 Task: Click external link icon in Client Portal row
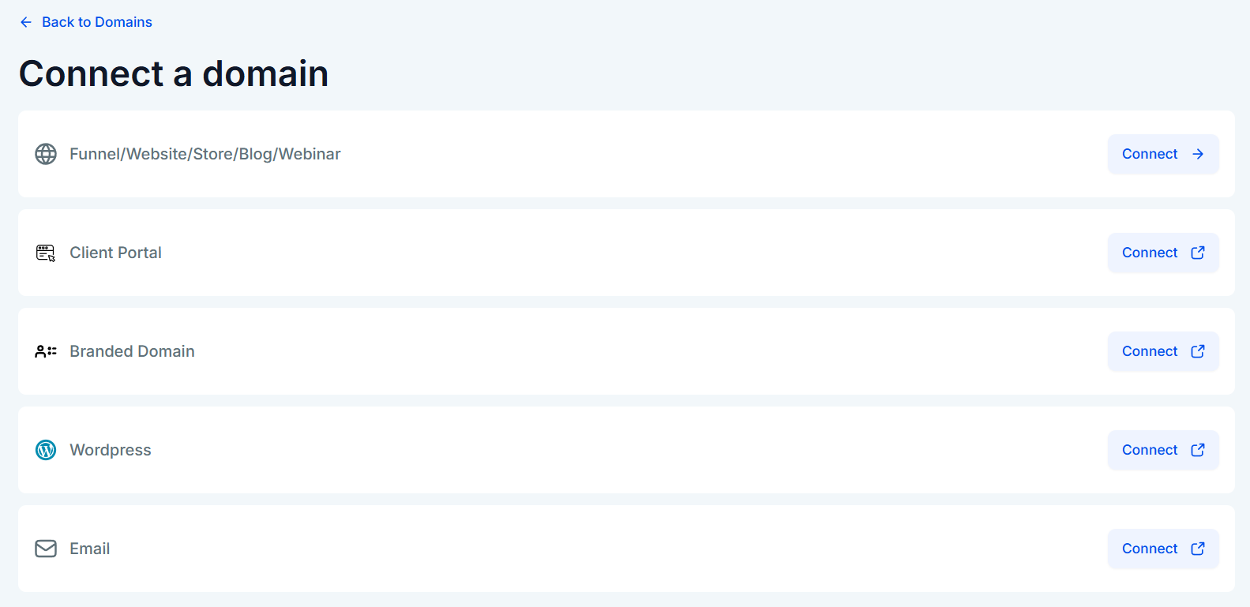click(x=1198, y=253)
